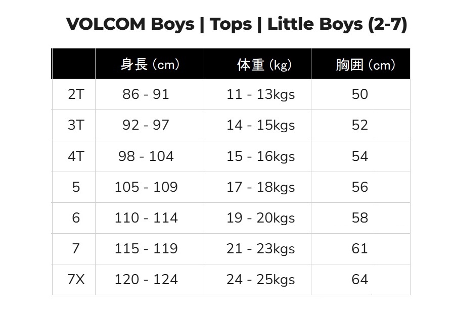
Task: Click the 21 - 23kgs weight cell
Action: pyautogui.click(x=260, y=249)
